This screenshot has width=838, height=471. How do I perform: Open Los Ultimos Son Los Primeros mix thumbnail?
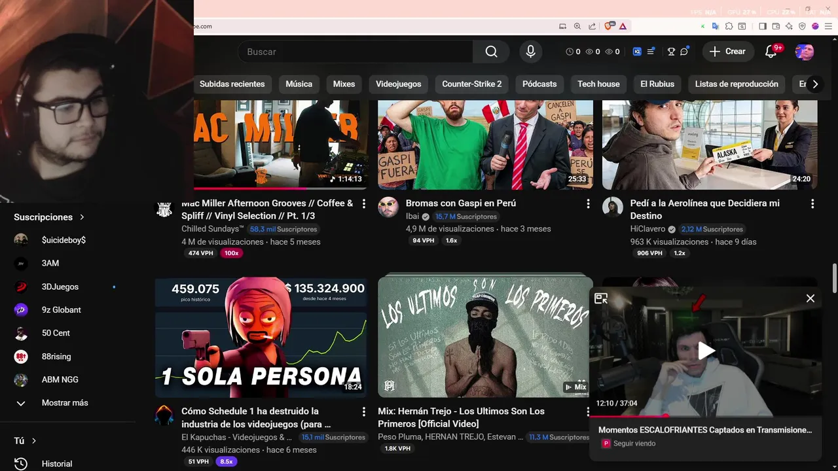486,336
